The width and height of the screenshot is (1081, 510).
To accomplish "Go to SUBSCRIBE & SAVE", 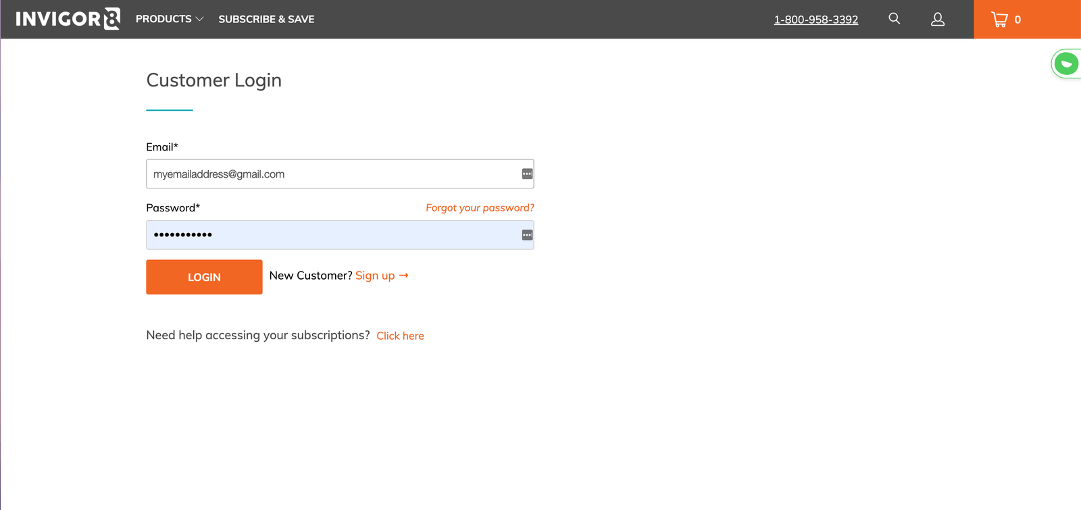I will click(x=266, y=19).
